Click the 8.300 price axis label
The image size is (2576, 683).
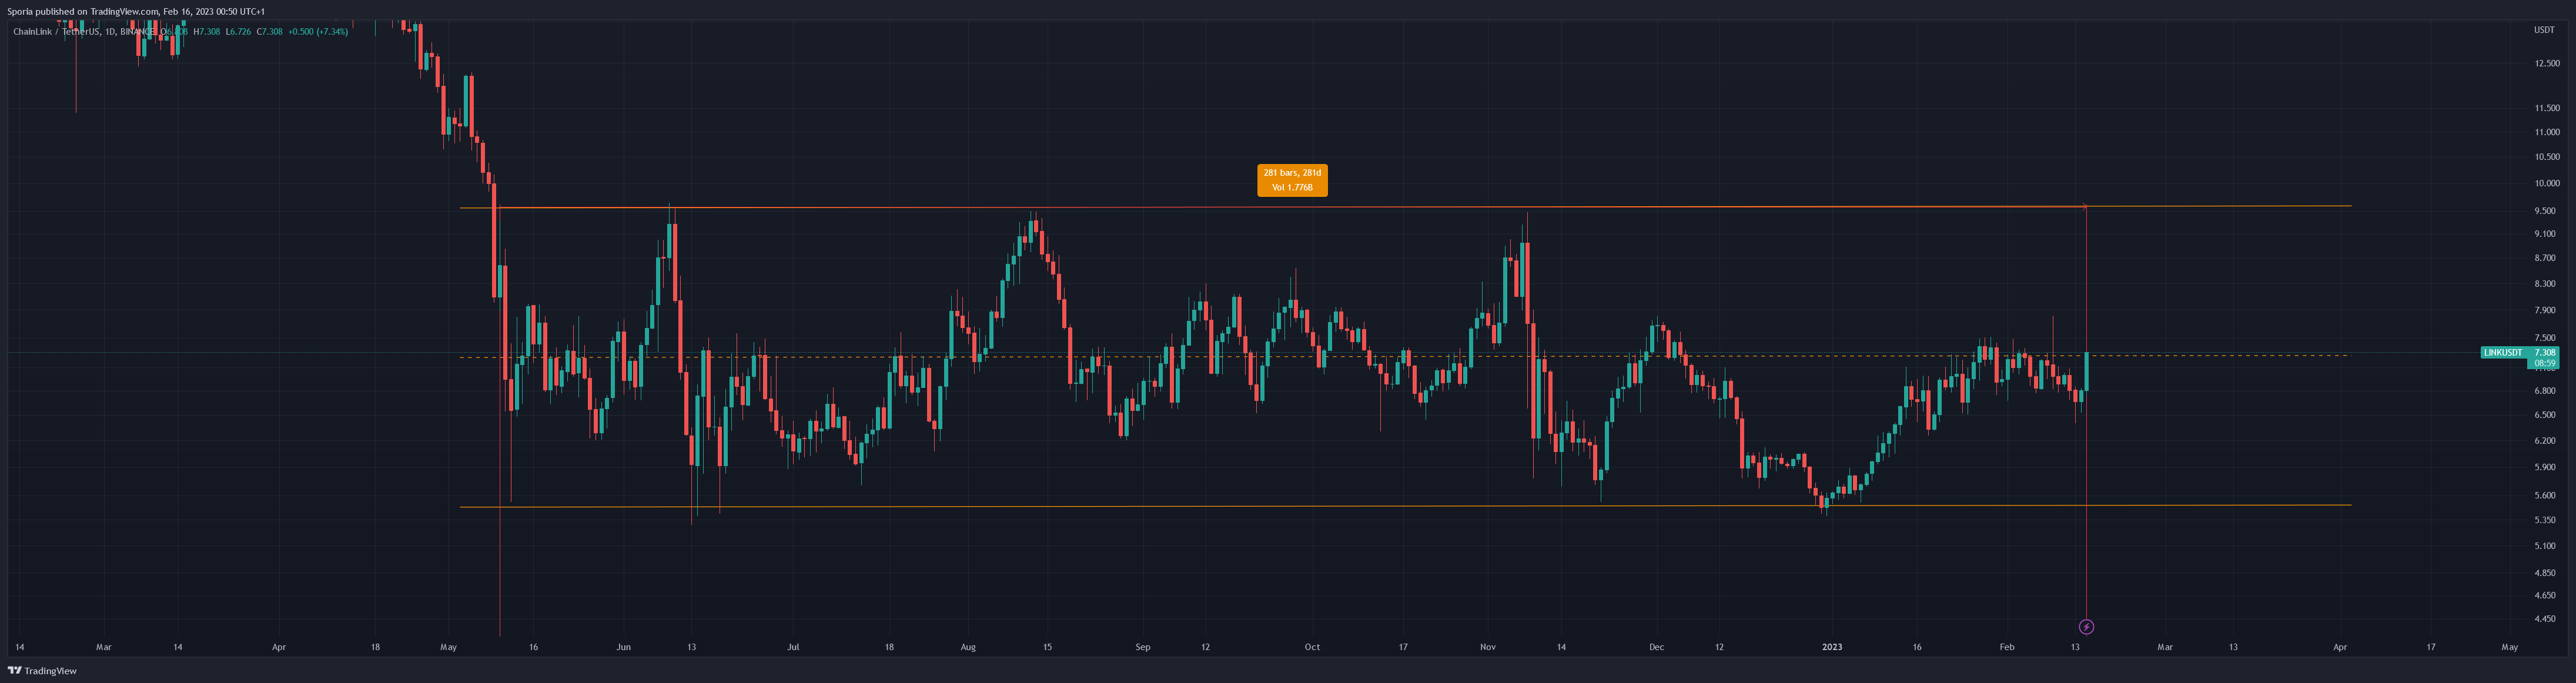pos(2545,284)
